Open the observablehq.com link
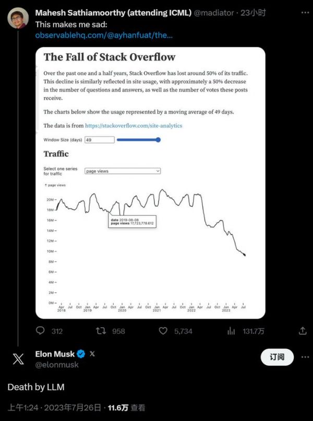 [x=104, y=35]
